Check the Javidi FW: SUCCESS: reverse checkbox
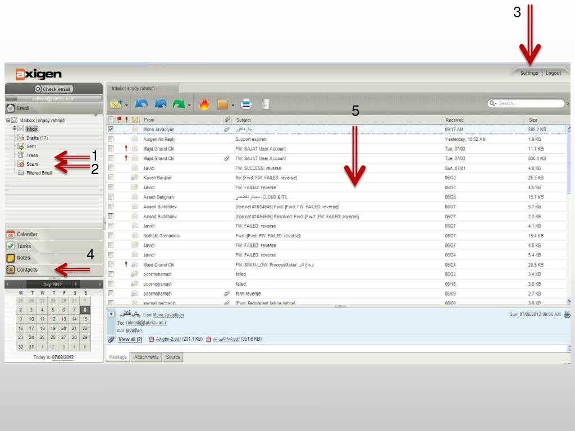 click(x=111, y=168)
